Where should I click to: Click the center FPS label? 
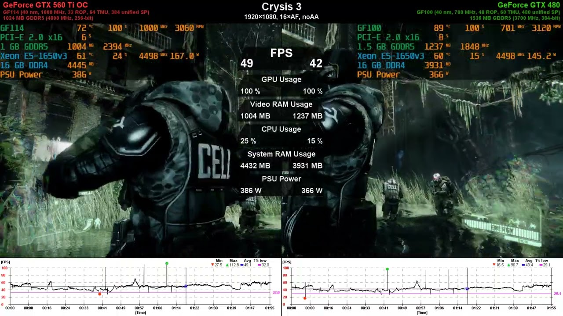[281, 53]
